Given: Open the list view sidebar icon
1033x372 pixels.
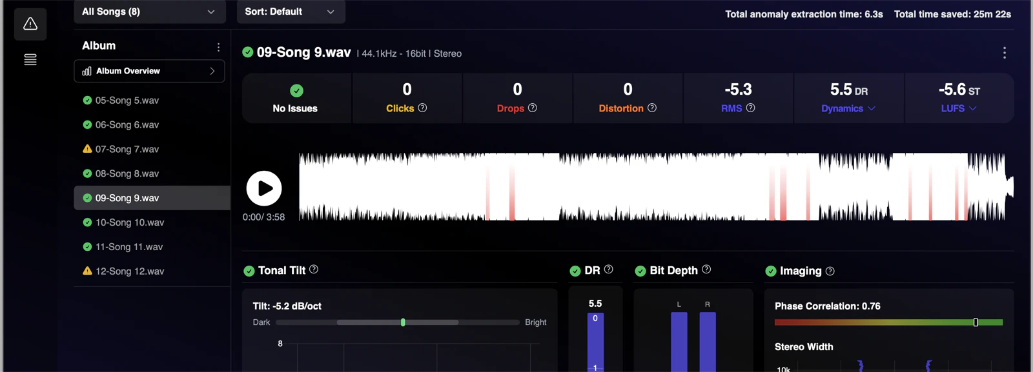Looking at the screenshot, I should (x=30, y=60).
